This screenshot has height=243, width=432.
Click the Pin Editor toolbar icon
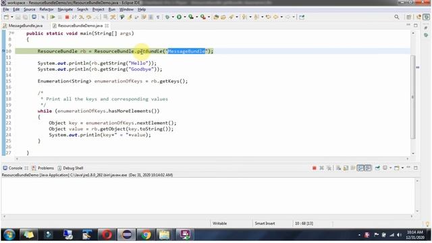pyautogui.click(x=302, y=17)
